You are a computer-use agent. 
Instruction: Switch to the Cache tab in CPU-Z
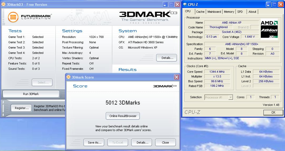(x=200, y=12)
